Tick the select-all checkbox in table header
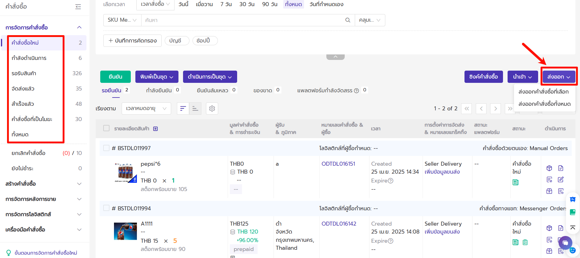The width and height of the screenshot is (580, 258). coord(106,128)
